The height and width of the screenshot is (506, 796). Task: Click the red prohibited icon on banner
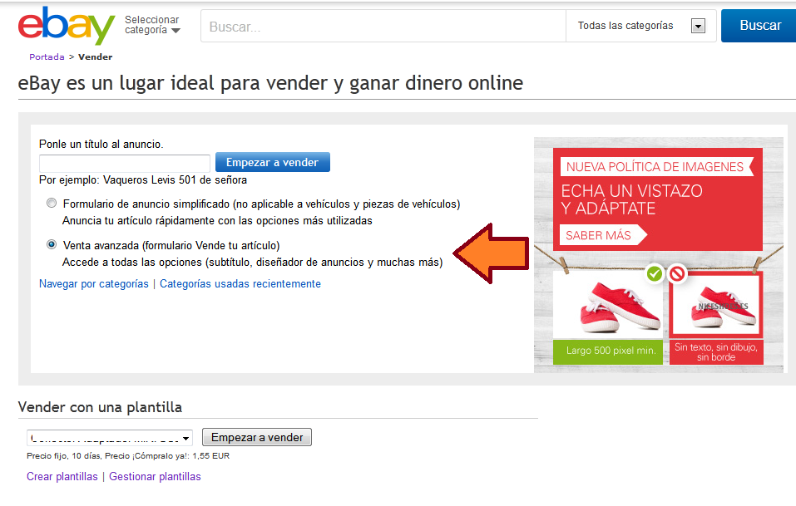(677, 273)
